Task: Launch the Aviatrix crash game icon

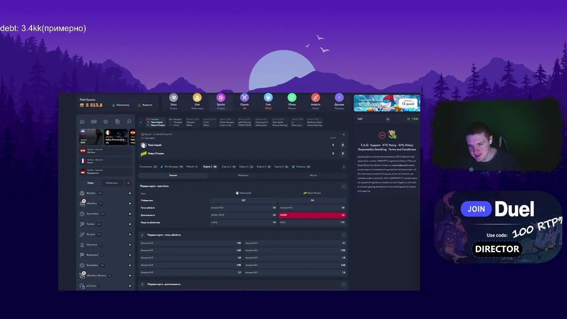Action: pyautogui.click(x=315, y=97)
